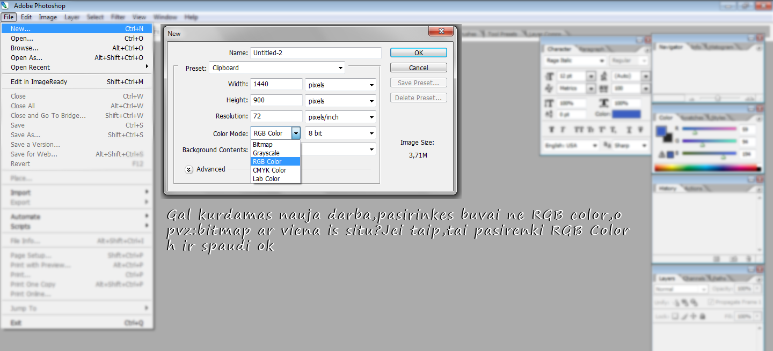Click the Faux Italic icon in Character panel
Screen dimensions: 773x351
[x=563, y=130]
